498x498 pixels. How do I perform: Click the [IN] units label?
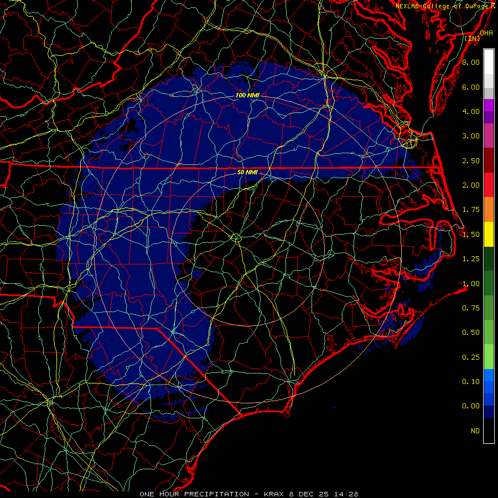pyautogui.click(x=473, y=38)
